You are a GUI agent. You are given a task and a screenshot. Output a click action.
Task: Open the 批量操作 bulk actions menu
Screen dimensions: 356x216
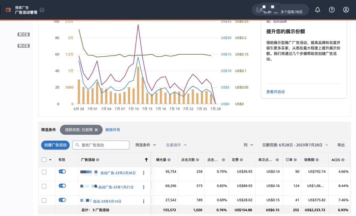pyautogui.click(x=176, y=145)
